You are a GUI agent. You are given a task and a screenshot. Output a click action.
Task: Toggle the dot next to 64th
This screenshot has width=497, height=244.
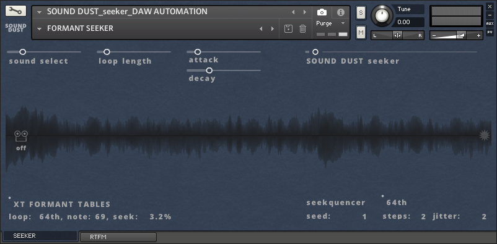382,196
